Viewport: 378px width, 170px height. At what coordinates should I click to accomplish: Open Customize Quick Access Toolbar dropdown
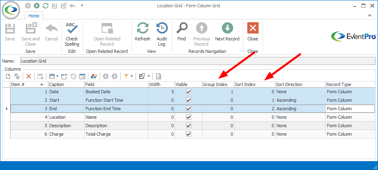[x=82, y=5]
